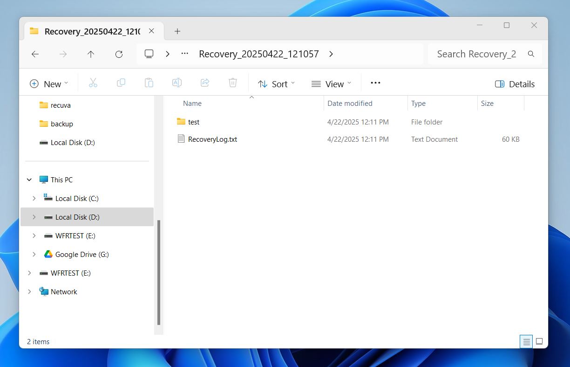Screen dimensions: 570x367
Task: Select the Copy icon in the toolbar
Action: click(x=121, y=83)
